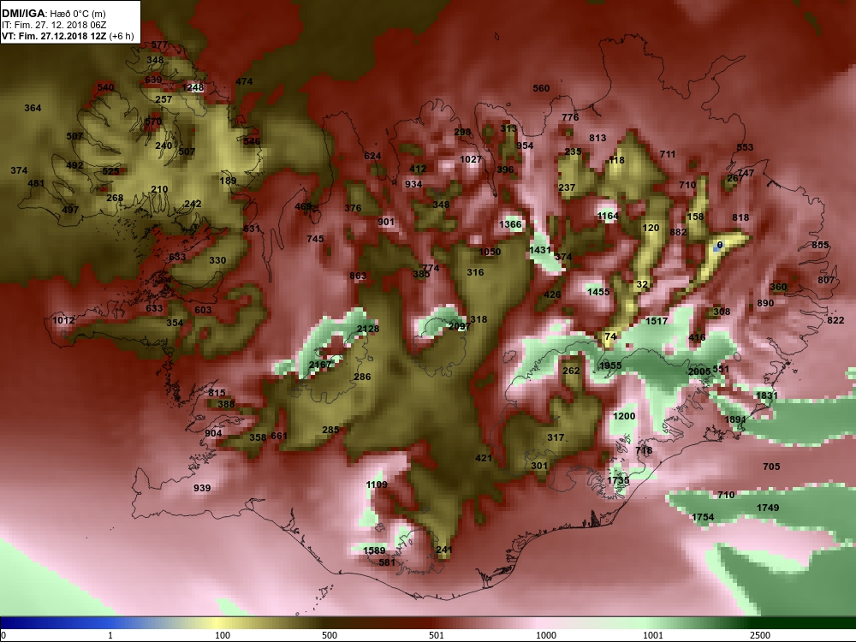Click the map value 1164

tap(608, 217)
